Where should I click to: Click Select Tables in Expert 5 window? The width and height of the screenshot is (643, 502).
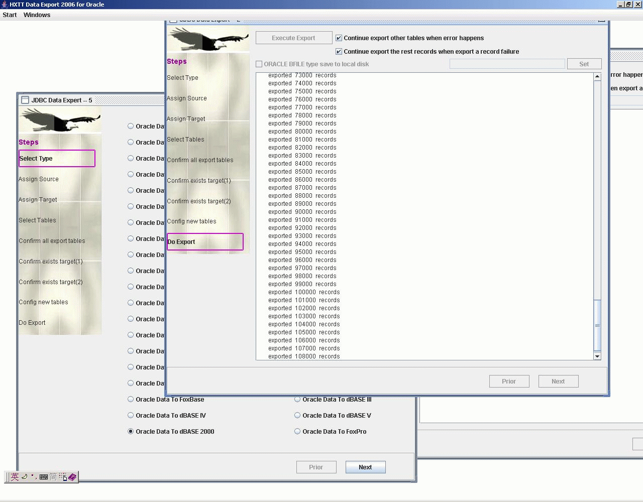click(x=37, y=220)
